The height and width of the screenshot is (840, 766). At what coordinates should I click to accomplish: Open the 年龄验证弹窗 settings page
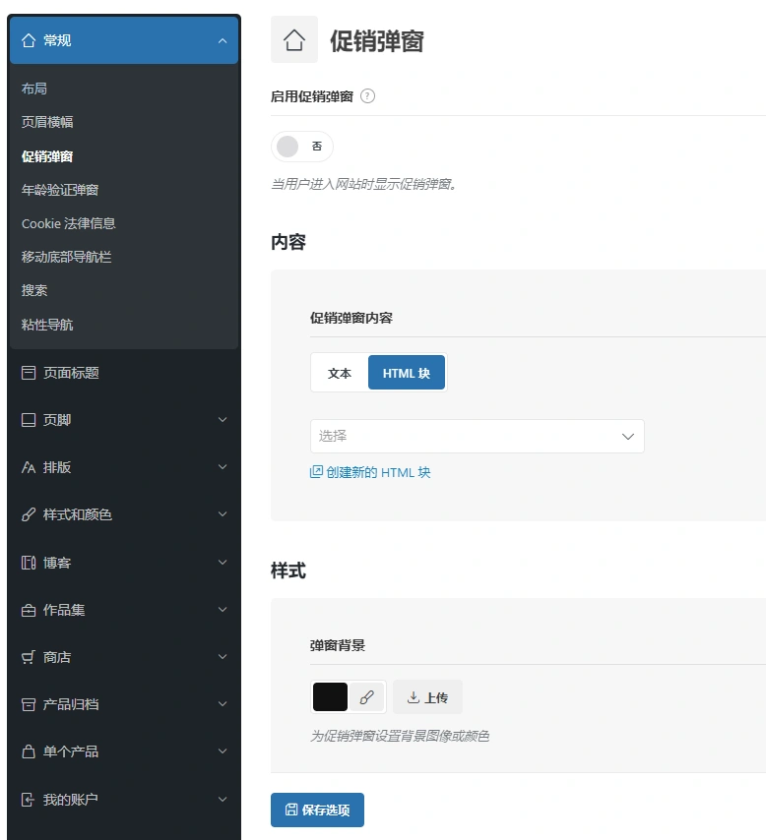click(x=60, y=190)
